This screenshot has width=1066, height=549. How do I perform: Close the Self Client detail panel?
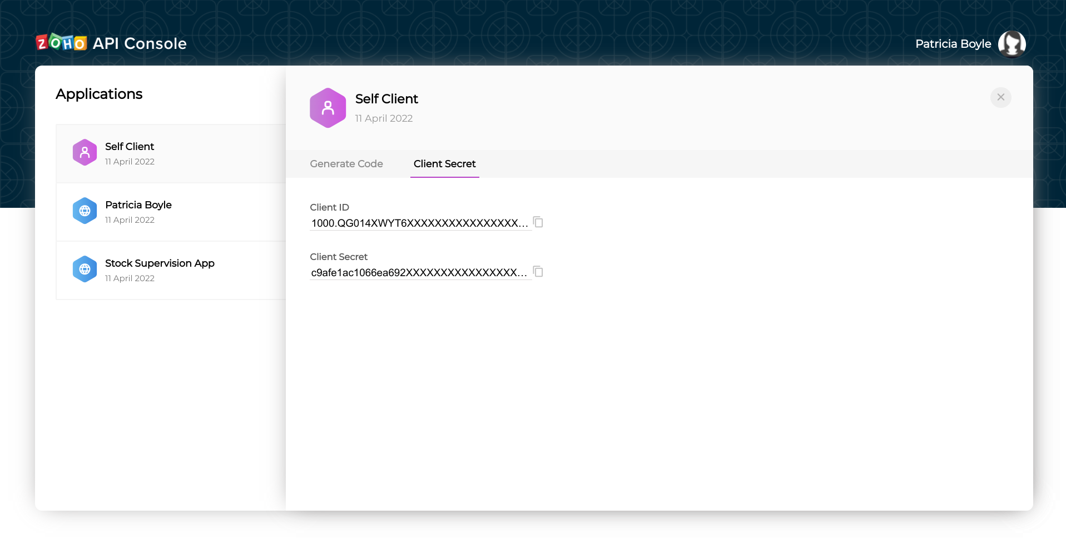click(1001, 97)
